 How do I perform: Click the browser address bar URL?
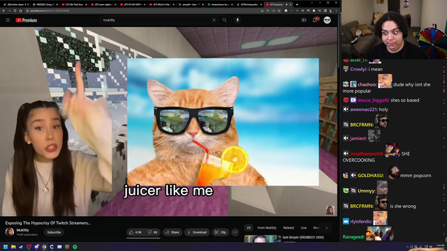pos(50,11)
